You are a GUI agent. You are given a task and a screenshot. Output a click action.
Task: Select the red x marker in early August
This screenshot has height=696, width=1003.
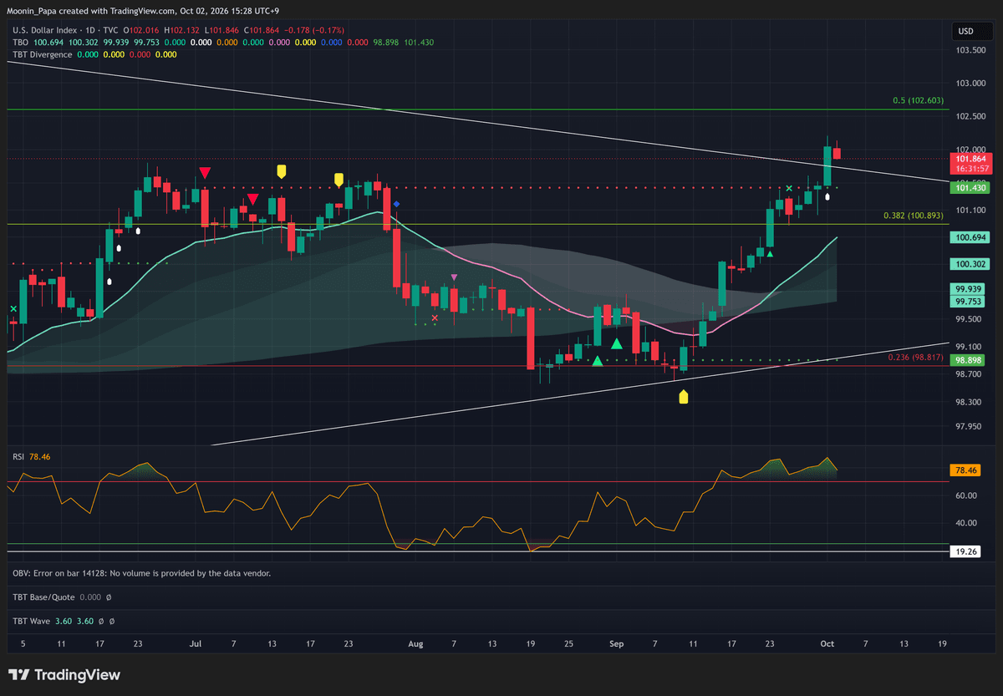435,318
